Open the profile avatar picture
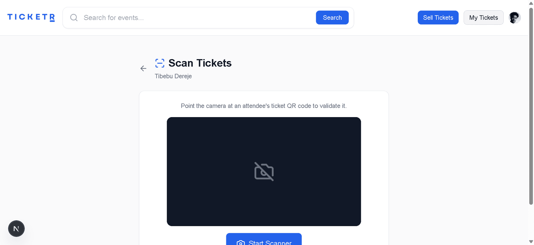The height and width of the screenshot is (245, 534). click(515, 17)
